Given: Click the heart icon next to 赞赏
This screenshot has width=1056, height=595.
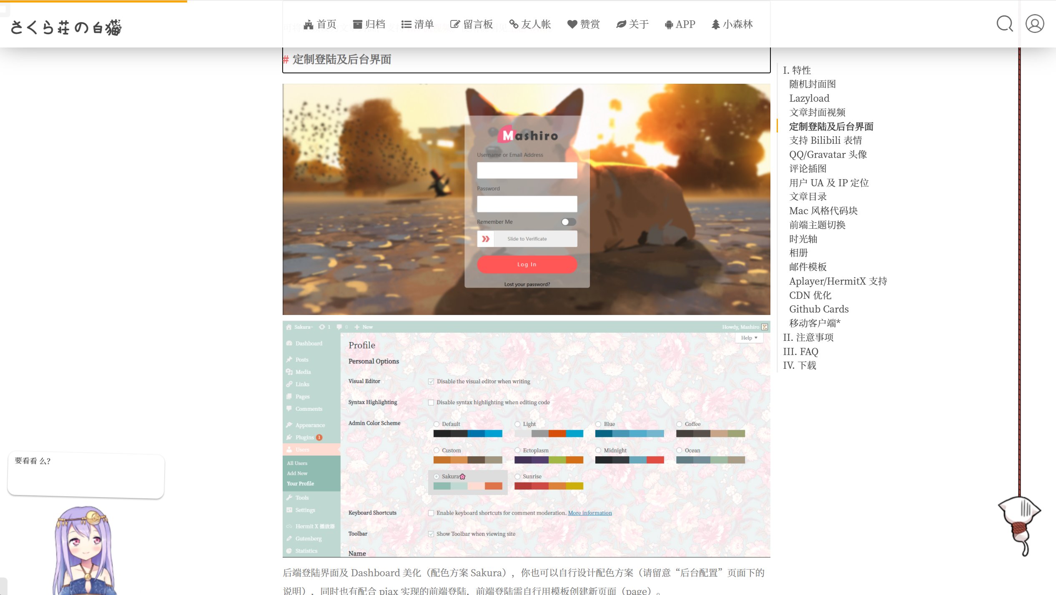Looking at the screenshot, I should (x=571, y=24).
